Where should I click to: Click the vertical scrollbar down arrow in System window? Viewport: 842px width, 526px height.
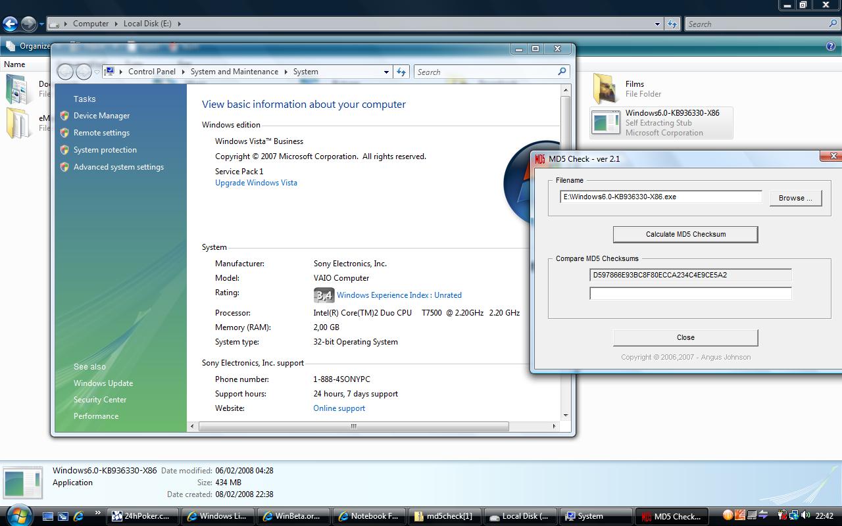[x=565, y=416]
